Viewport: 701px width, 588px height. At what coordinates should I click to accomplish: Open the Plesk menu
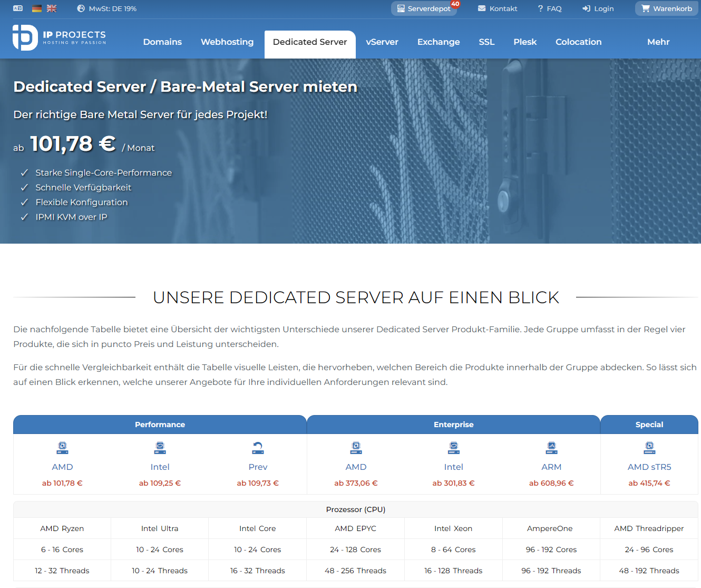tap(525, 42)
